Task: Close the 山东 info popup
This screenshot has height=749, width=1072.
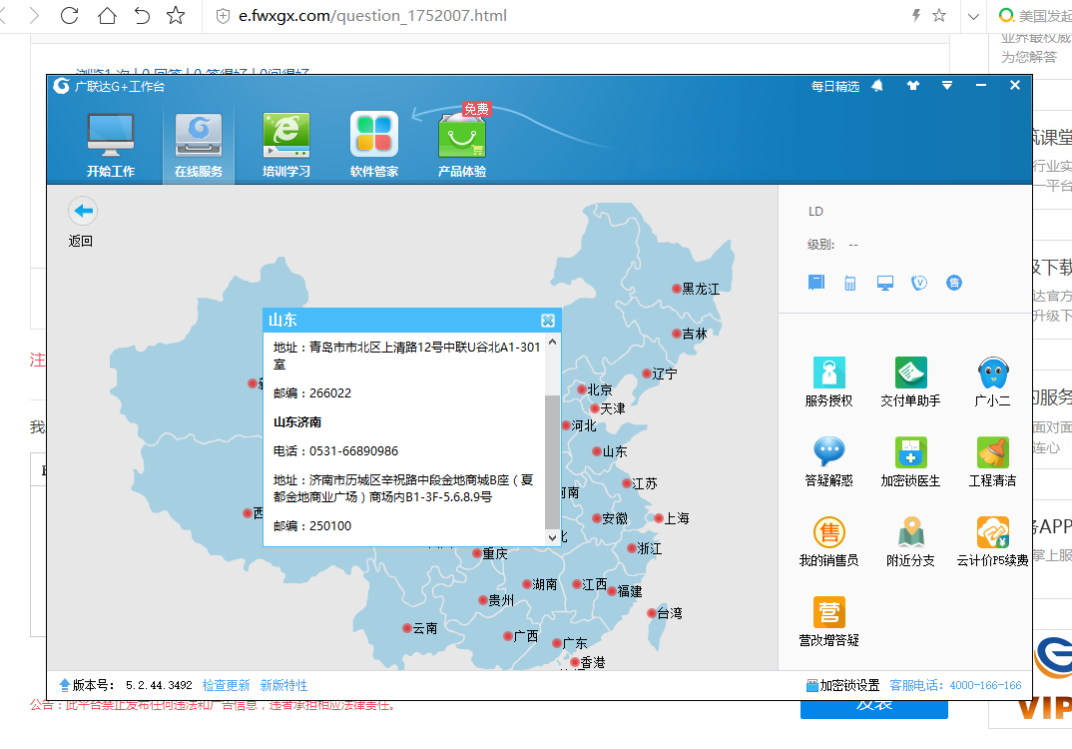Action: [x=548, y=321]
